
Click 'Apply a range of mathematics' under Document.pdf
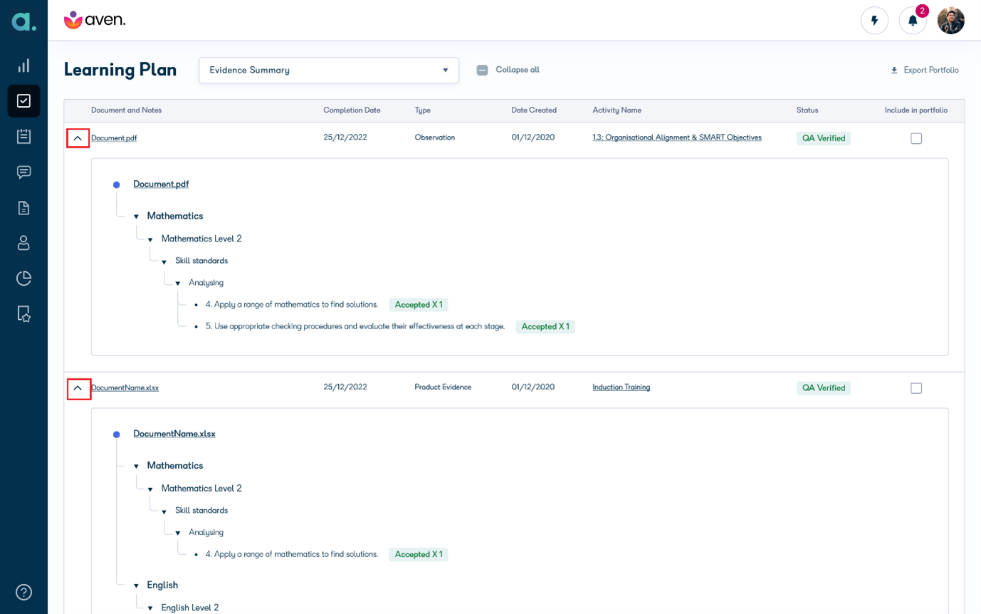292,304
